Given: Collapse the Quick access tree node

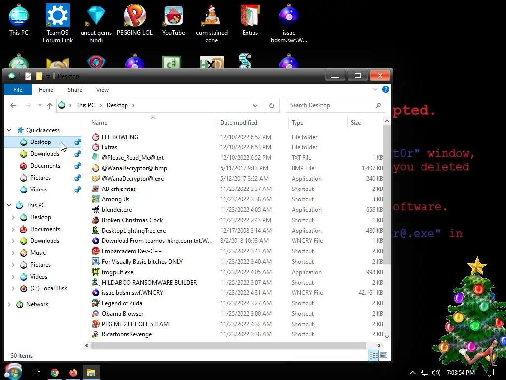Looking at the screenshot, I should pos(9,130).
